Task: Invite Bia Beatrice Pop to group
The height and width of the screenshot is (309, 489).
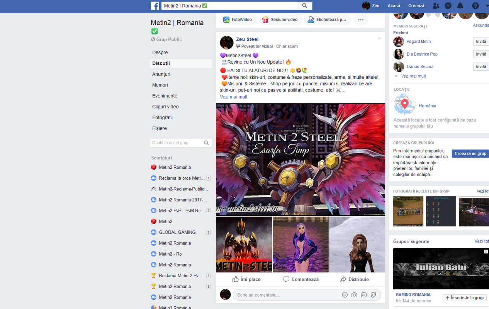Action: coord(481,54)
